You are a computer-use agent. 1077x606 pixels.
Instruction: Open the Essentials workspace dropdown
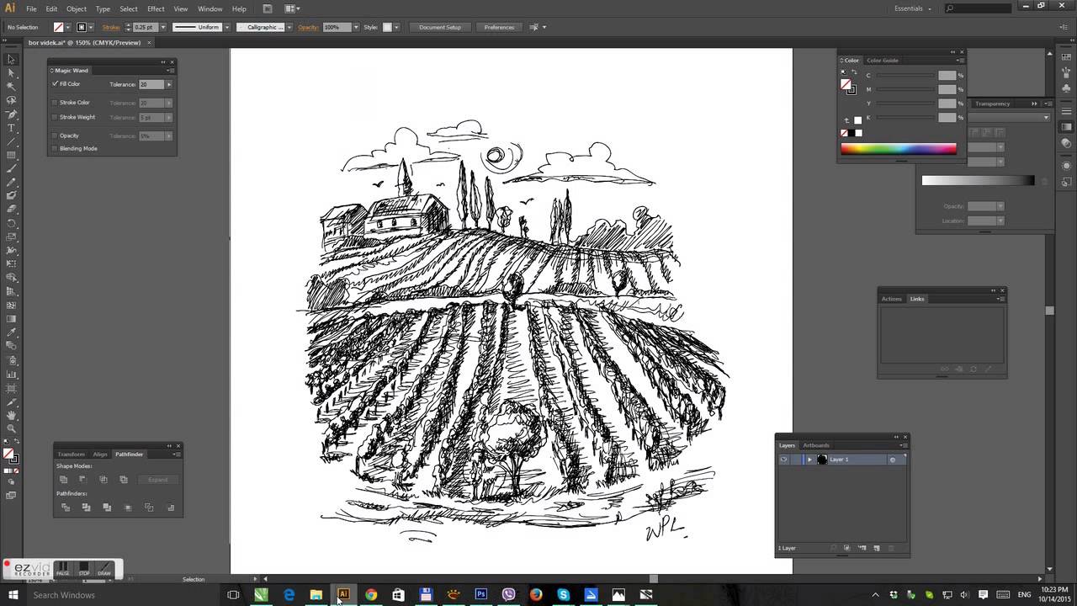point(913,8)
